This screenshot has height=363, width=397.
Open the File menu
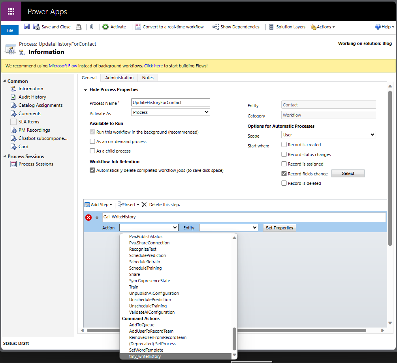[x=10, y=30]
